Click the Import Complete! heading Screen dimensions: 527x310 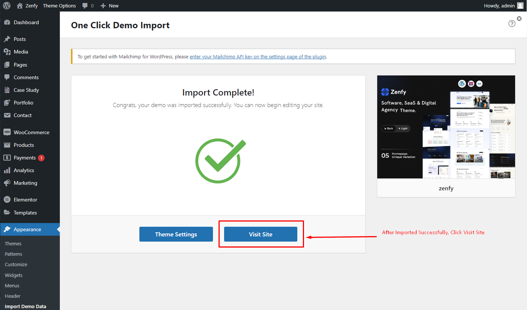click(218, 93)
